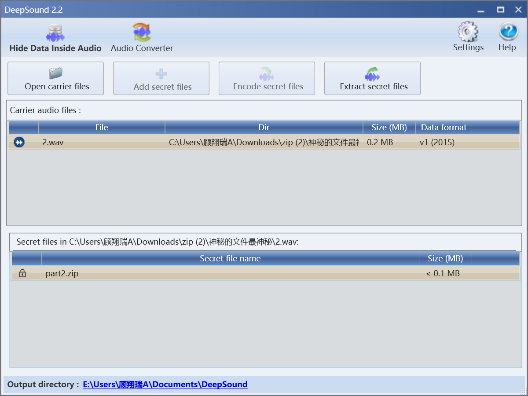The height and width of the screenshot is (396, 528).
Task: Click the carrier Size (MB) column header
Action: pos(389,127)
